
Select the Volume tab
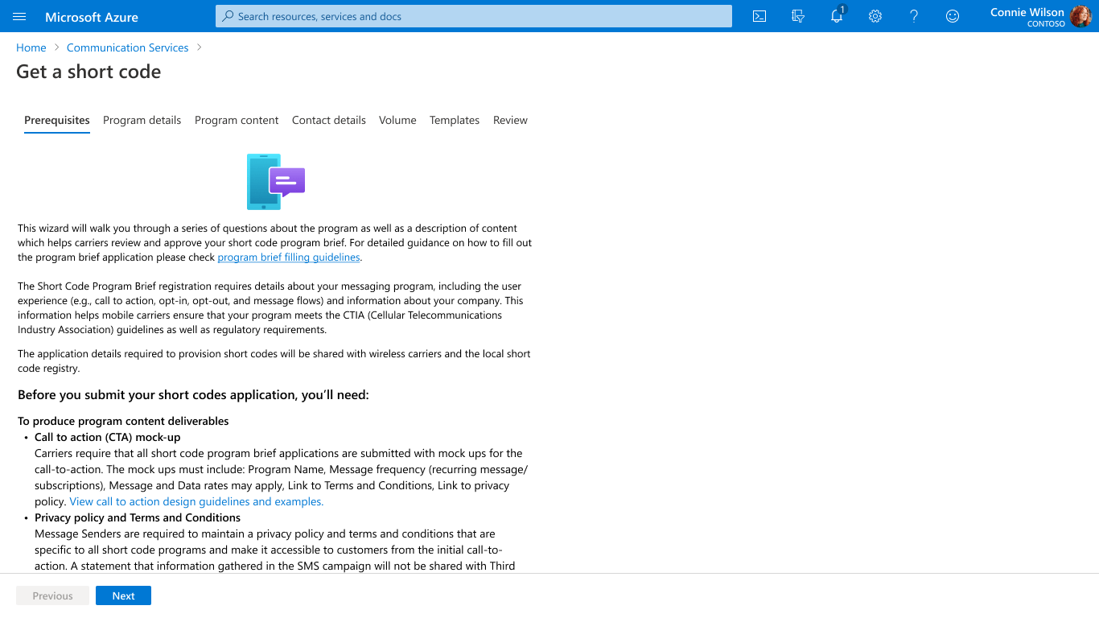397,120
